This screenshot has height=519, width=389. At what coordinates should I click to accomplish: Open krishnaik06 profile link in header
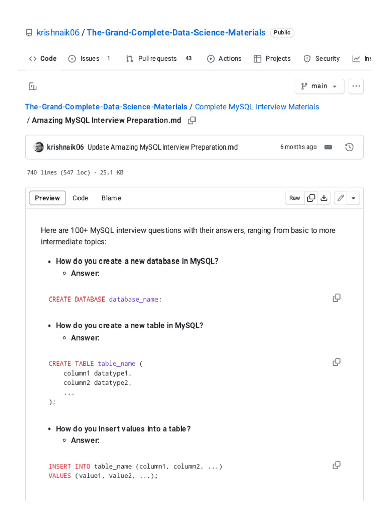coord(58,33)
